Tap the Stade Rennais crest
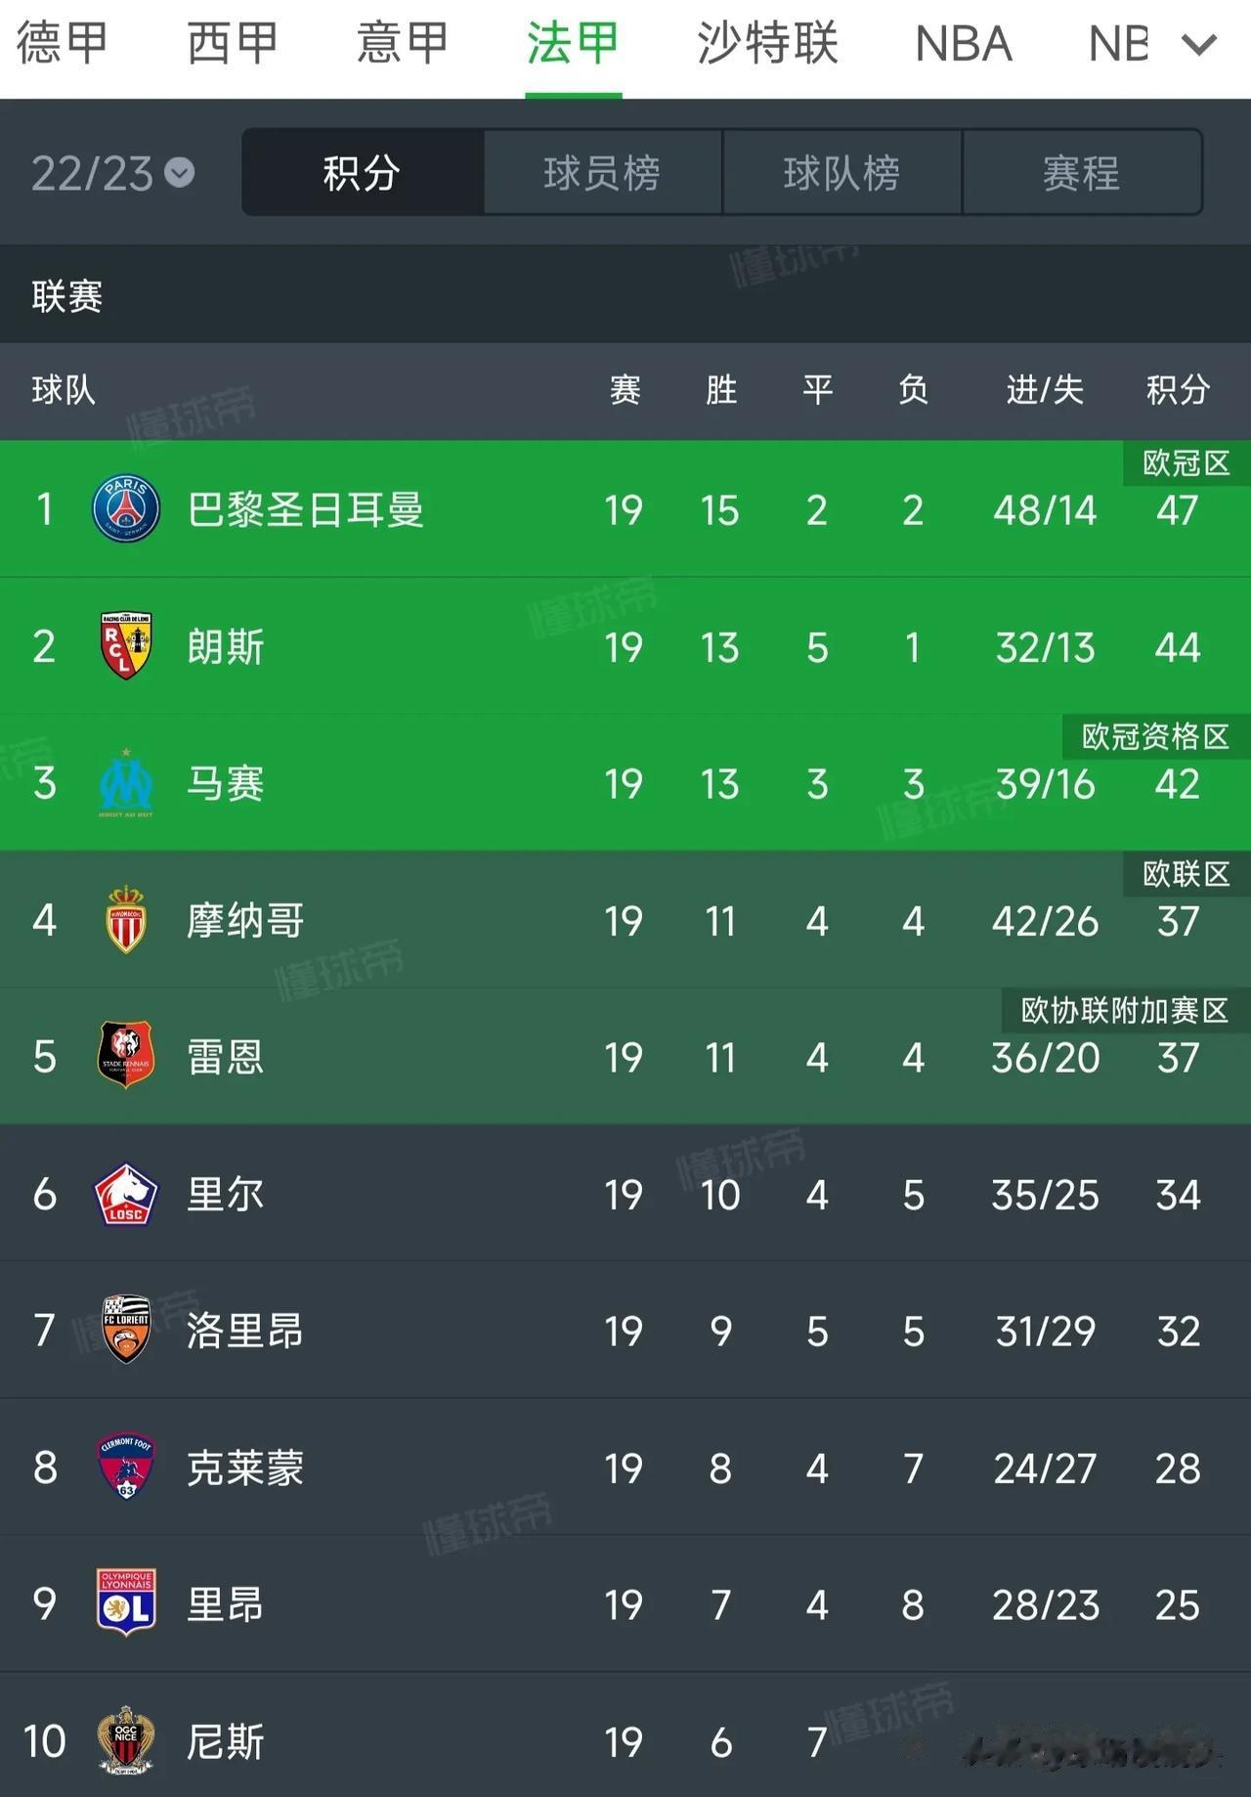Viewport: 1251px width, 1797px height. pyautogui.click(x=126, y=1056)
